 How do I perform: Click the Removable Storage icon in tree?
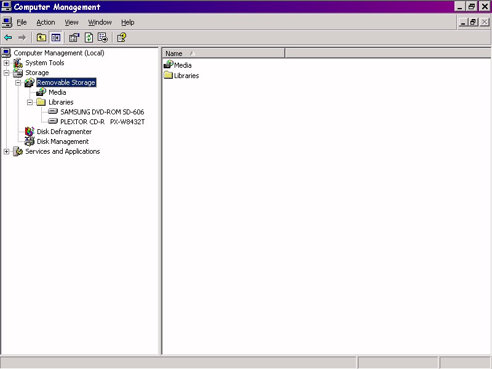click(x=30, y=82)
